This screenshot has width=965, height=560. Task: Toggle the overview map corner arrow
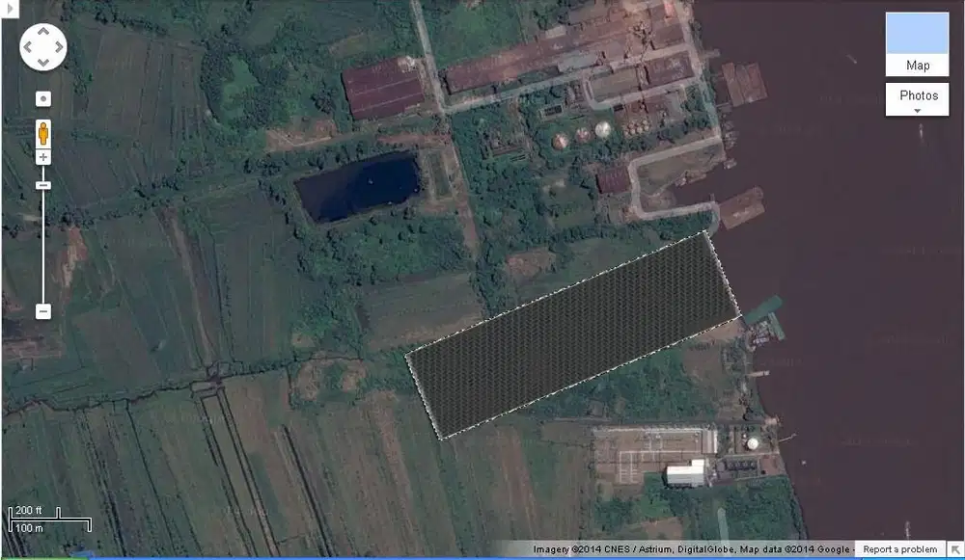[x=955, y=549]
